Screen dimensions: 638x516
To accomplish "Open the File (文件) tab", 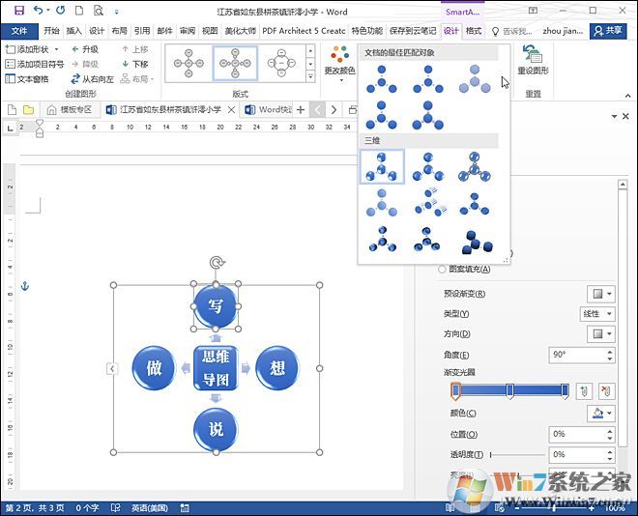I will (18, 31).
